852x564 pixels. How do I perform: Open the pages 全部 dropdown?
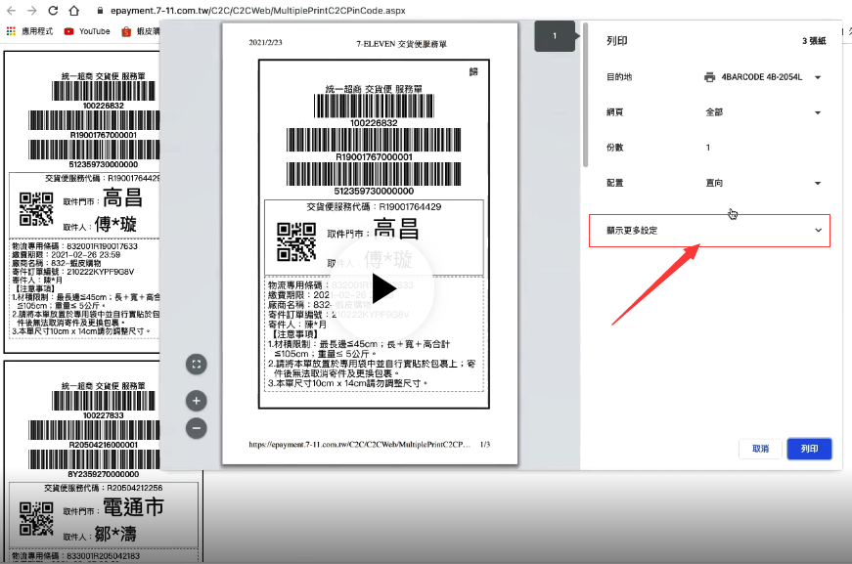pyautogui.click(x=762, y=112)
